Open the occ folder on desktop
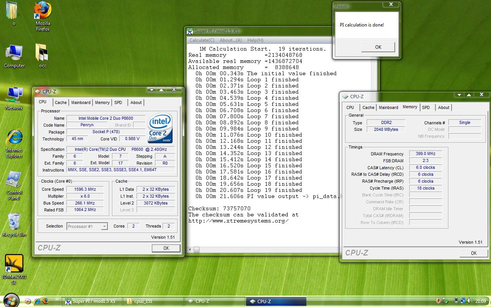Image resolution: width=491 pixels, height=307 pixels. tap(43, 56)
